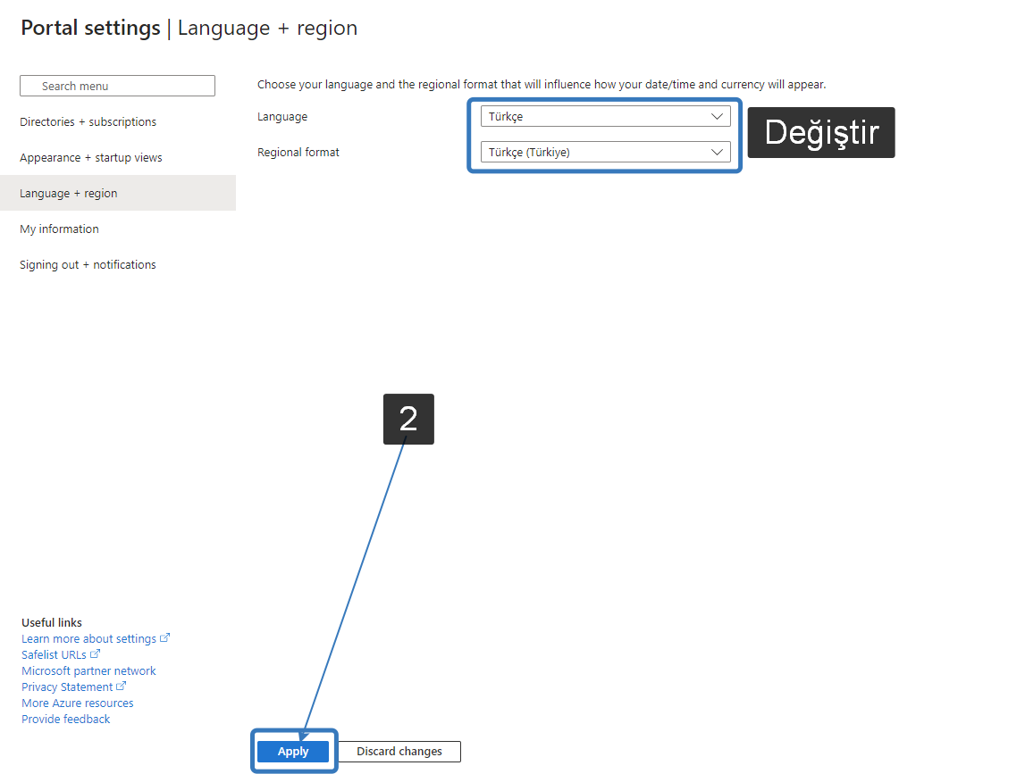This screenshot has height=774, width=1025.
Task: Open the Language dropdown showing Türkçe
Action: [605, 116]
